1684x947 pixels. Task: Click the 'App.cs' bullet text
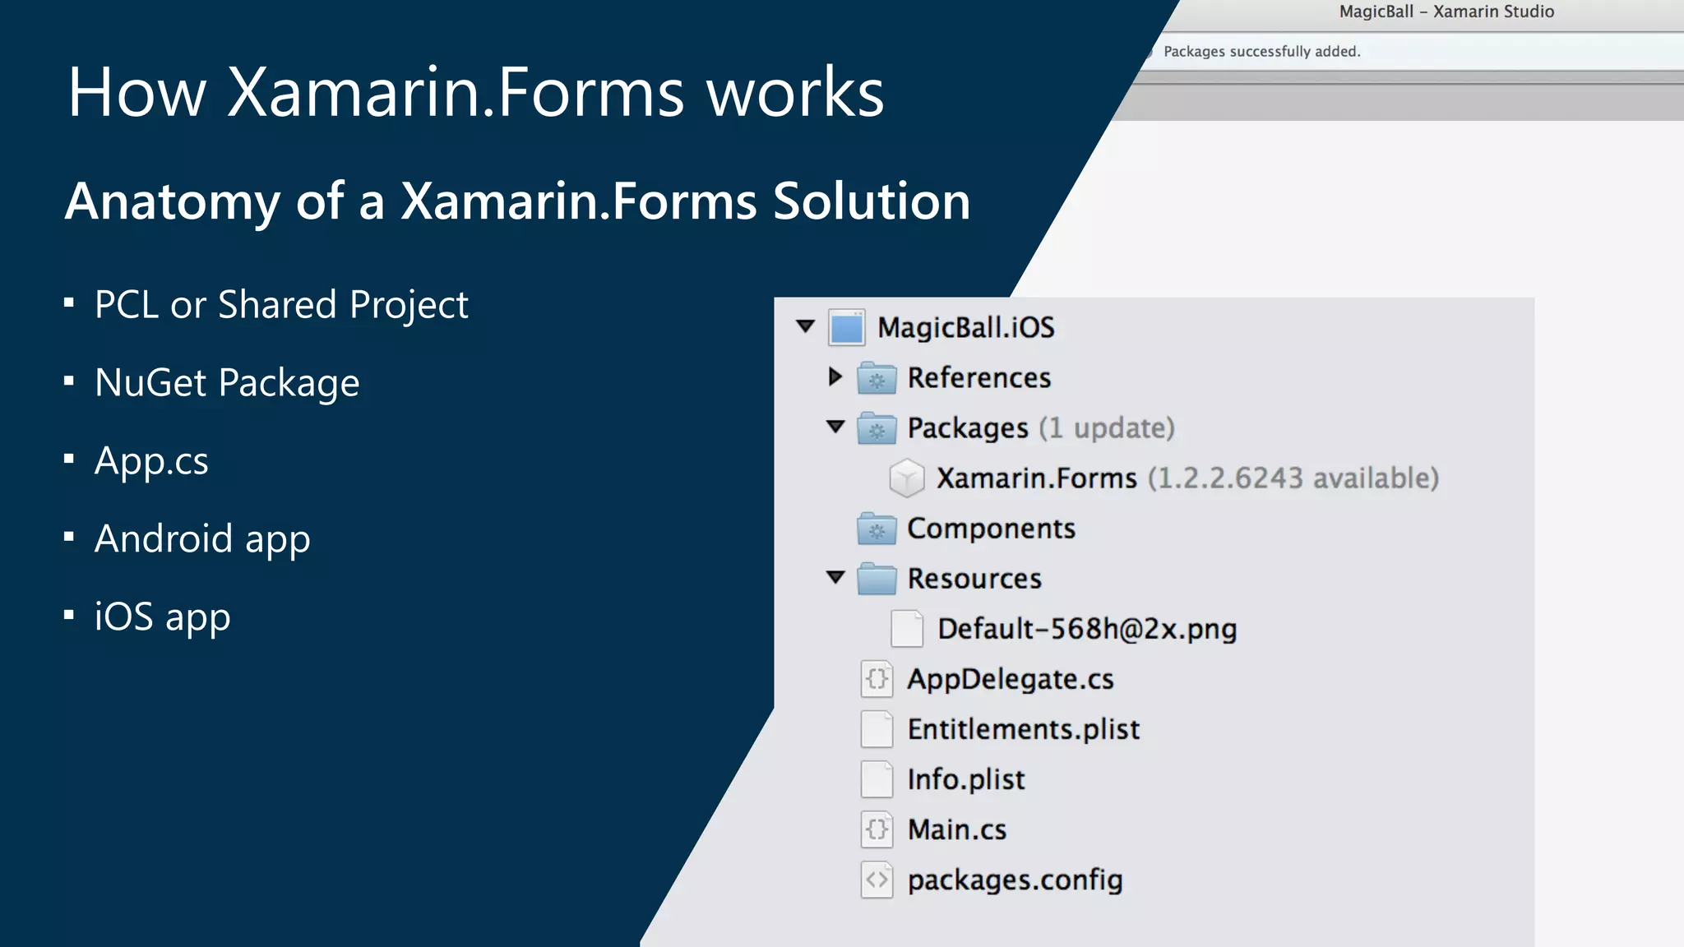point(151,461)
